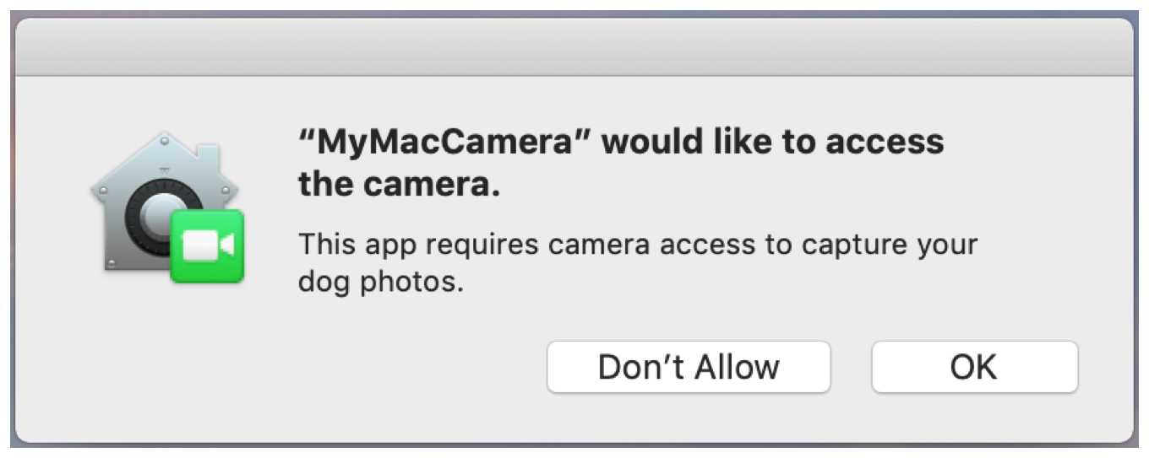1149x458 pixels.
Task: Click "the camera." in the bold heading
Action: [399, 186]
